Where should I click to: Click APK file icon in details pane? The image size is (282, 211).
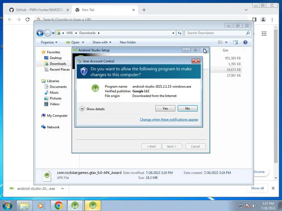(x=47, y=176)
